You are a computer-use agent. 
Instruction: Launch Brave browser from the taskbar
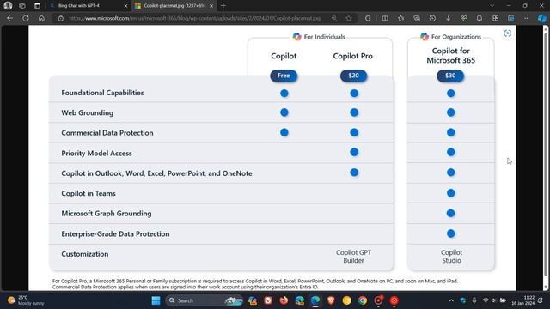pyautogui.click(x=331, y=300)
